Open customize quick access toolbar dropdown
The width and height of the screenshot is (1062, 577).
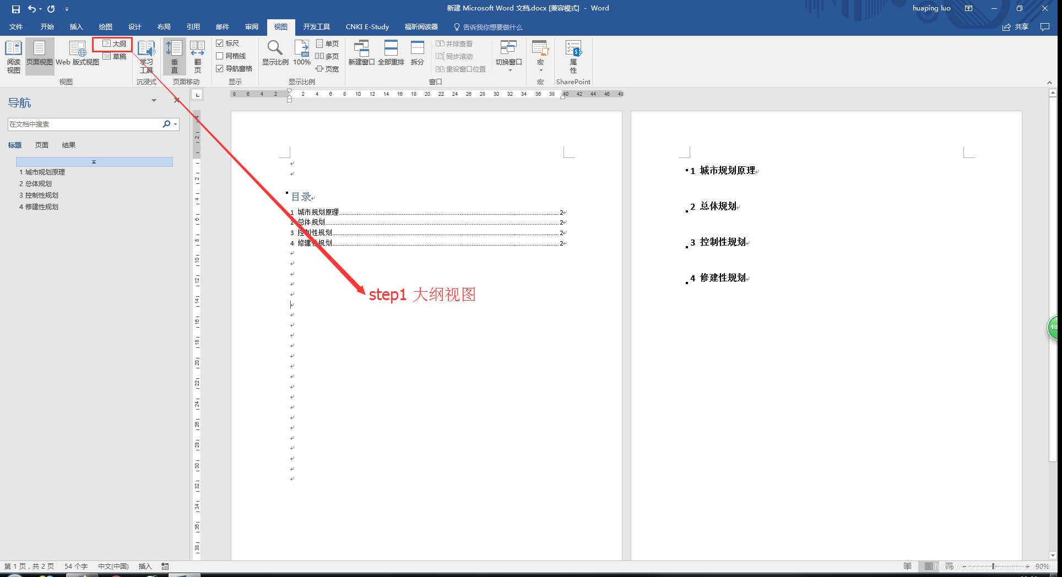[x=67, y=9]
